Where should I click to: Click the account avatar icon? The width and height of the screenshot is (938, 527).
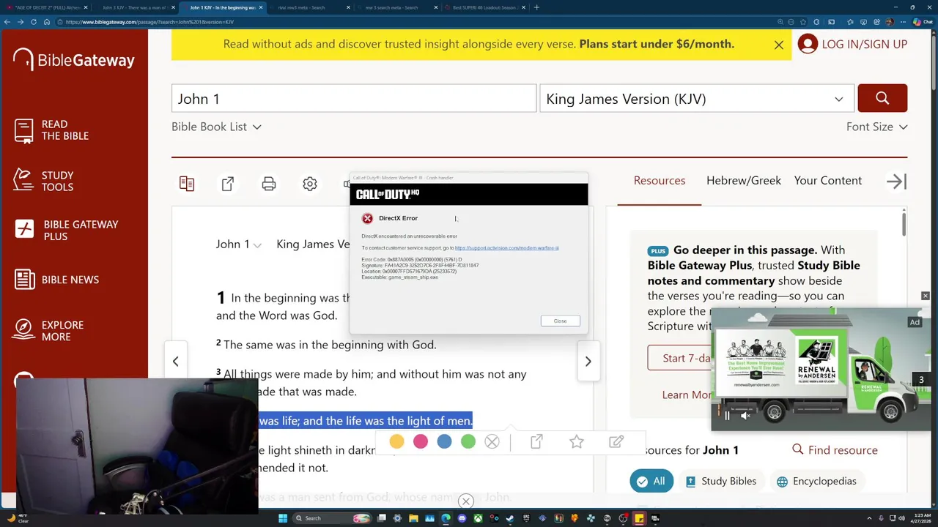click(808, 44)
